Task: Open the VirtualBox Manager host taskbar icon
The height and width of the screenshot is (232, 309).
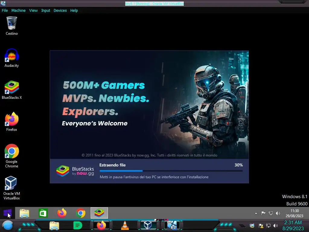Action: click(148, 225)
